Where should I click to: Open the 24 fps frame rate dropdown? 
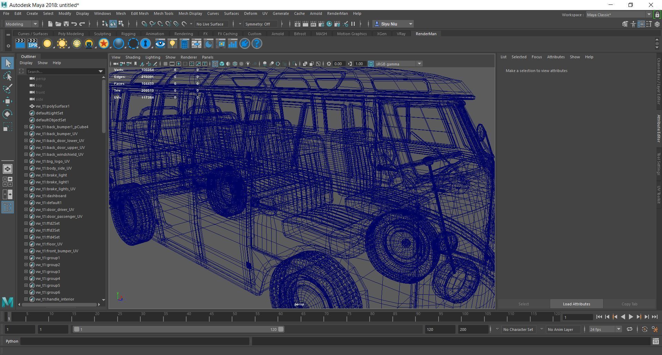tap(605, 329)
